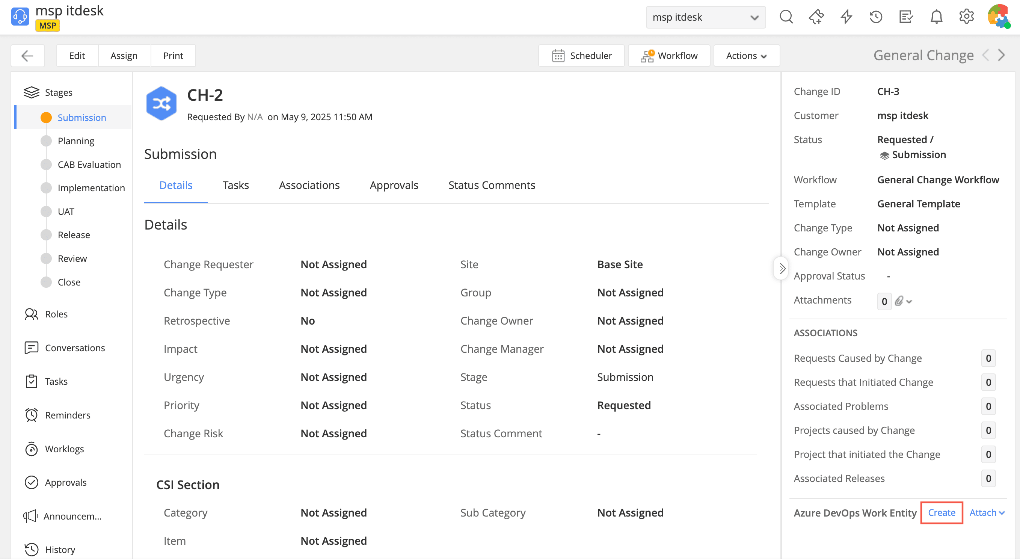The height and width of the screenshot is (559, 1020).
Task: Go to the next change arrow
Action: pos(1001,56)
